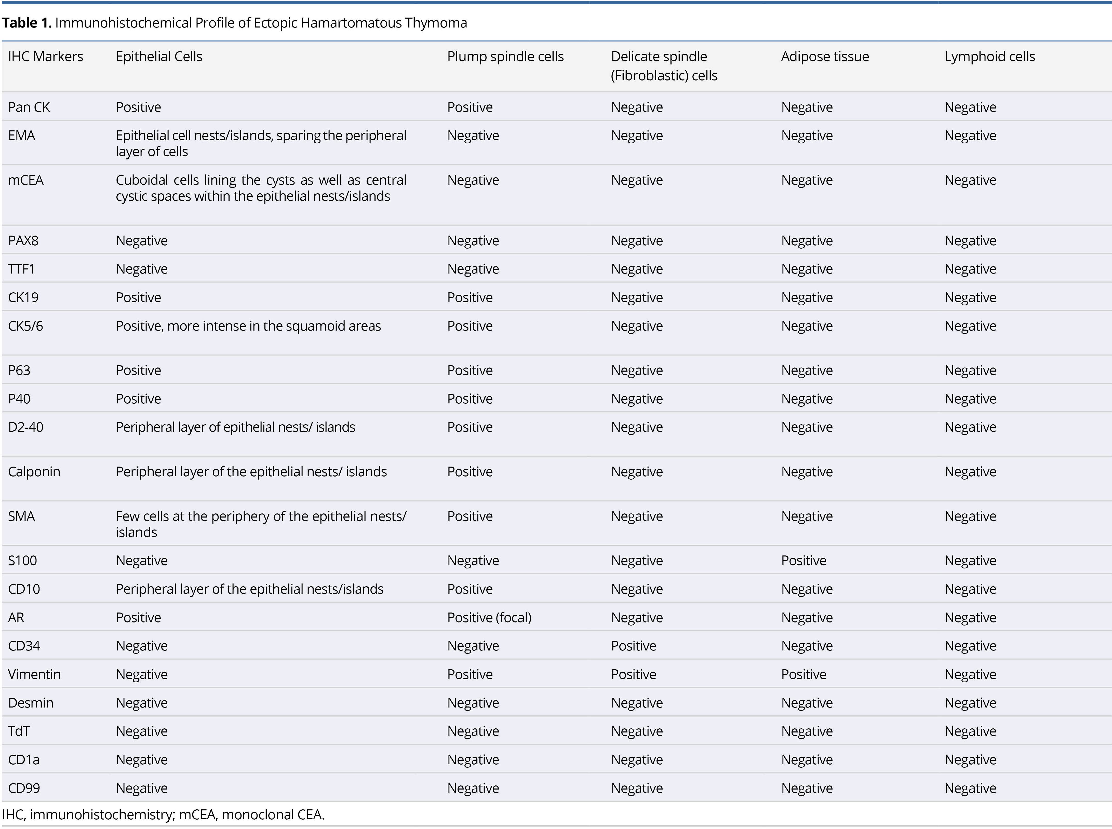Click the Vimentin row label
The height and width of the screenshot is (829, 1112).
coord(34,674)
